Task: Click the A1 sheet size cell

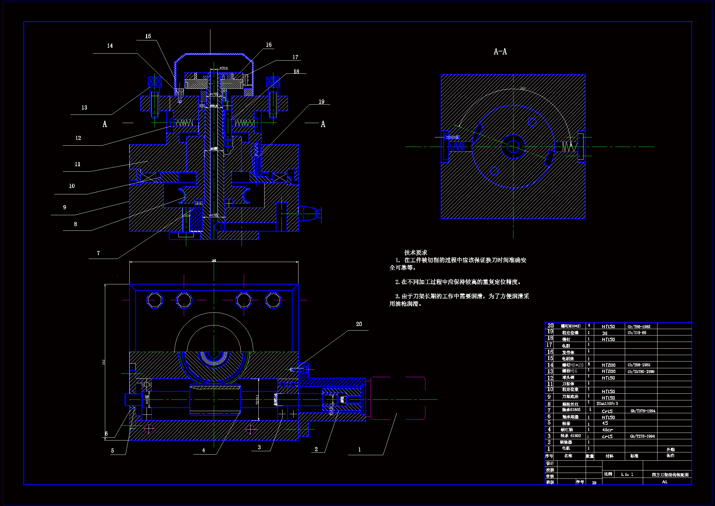Action: coord(665,482)
